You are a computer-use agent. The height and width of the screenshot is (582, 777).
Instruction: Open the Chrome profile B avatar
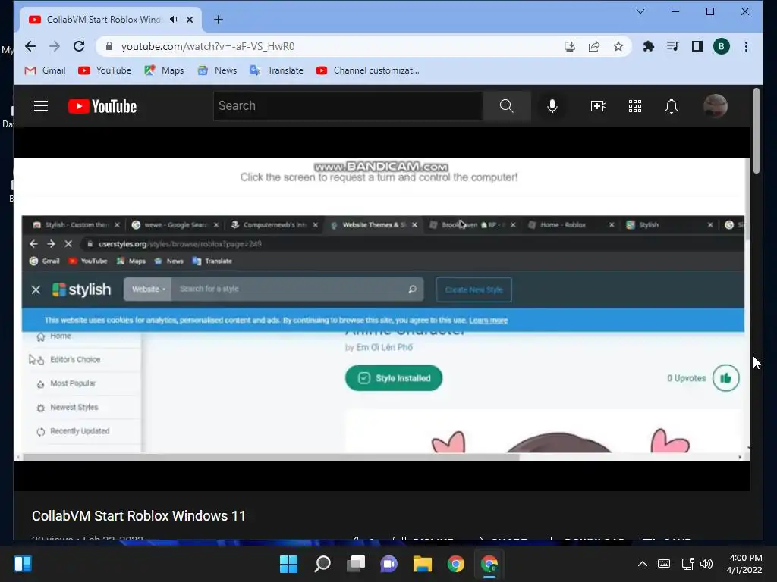pyautogui.click(x=722, y=46)
